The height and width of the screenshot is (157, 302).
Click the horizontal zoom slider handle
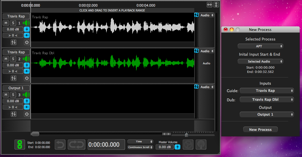coord(186,135)
